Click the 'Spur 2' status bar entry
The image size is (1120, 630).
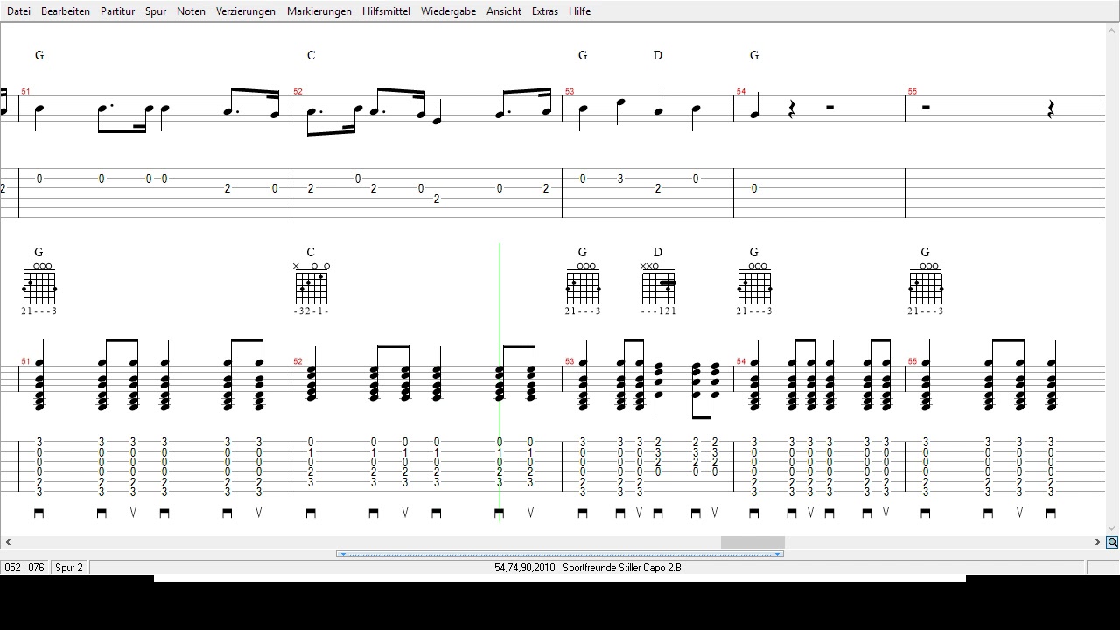(x=69, y=568)
